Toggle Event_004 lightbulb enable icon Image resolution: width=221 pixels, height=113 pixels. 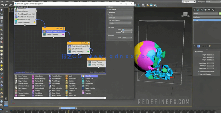pos(63,28)
